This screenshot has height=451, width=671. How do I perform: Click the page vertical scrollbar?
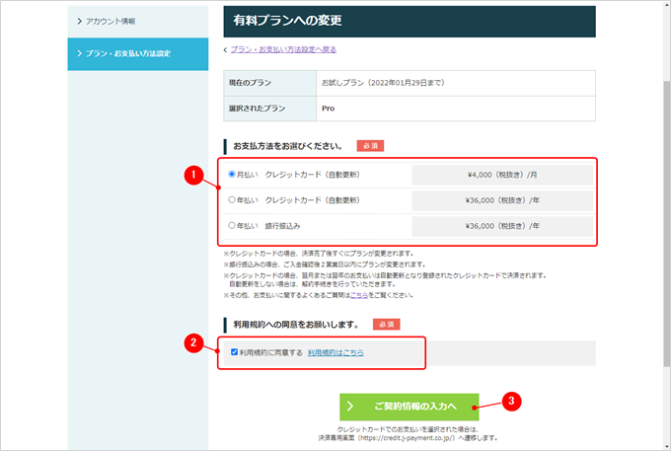[667, 222]
